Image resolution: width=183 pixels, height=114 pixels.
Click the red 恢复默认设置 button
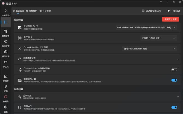pyautogui.click(x=171, y=19)
